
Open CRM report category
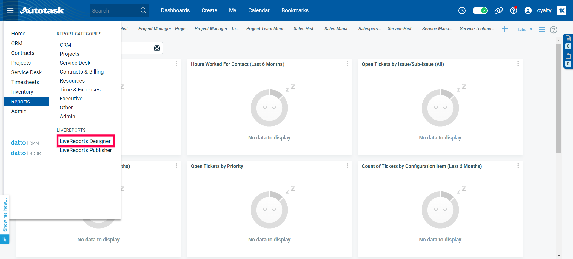point(65,45)
